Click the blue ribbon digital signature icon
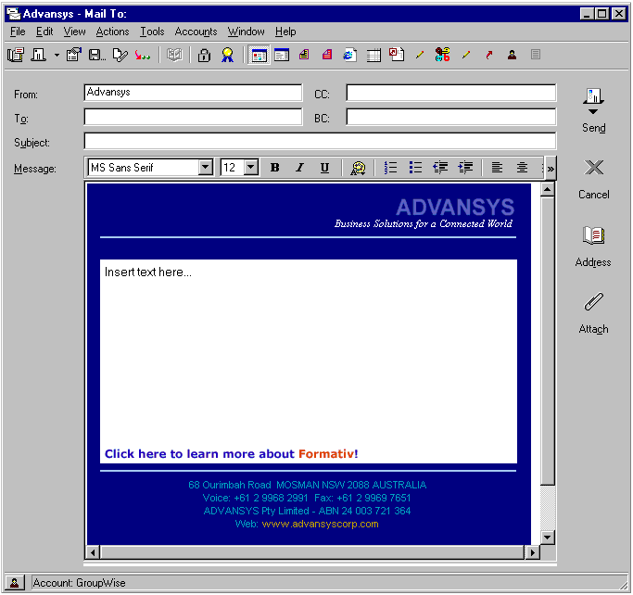 [x=227, y=55]
